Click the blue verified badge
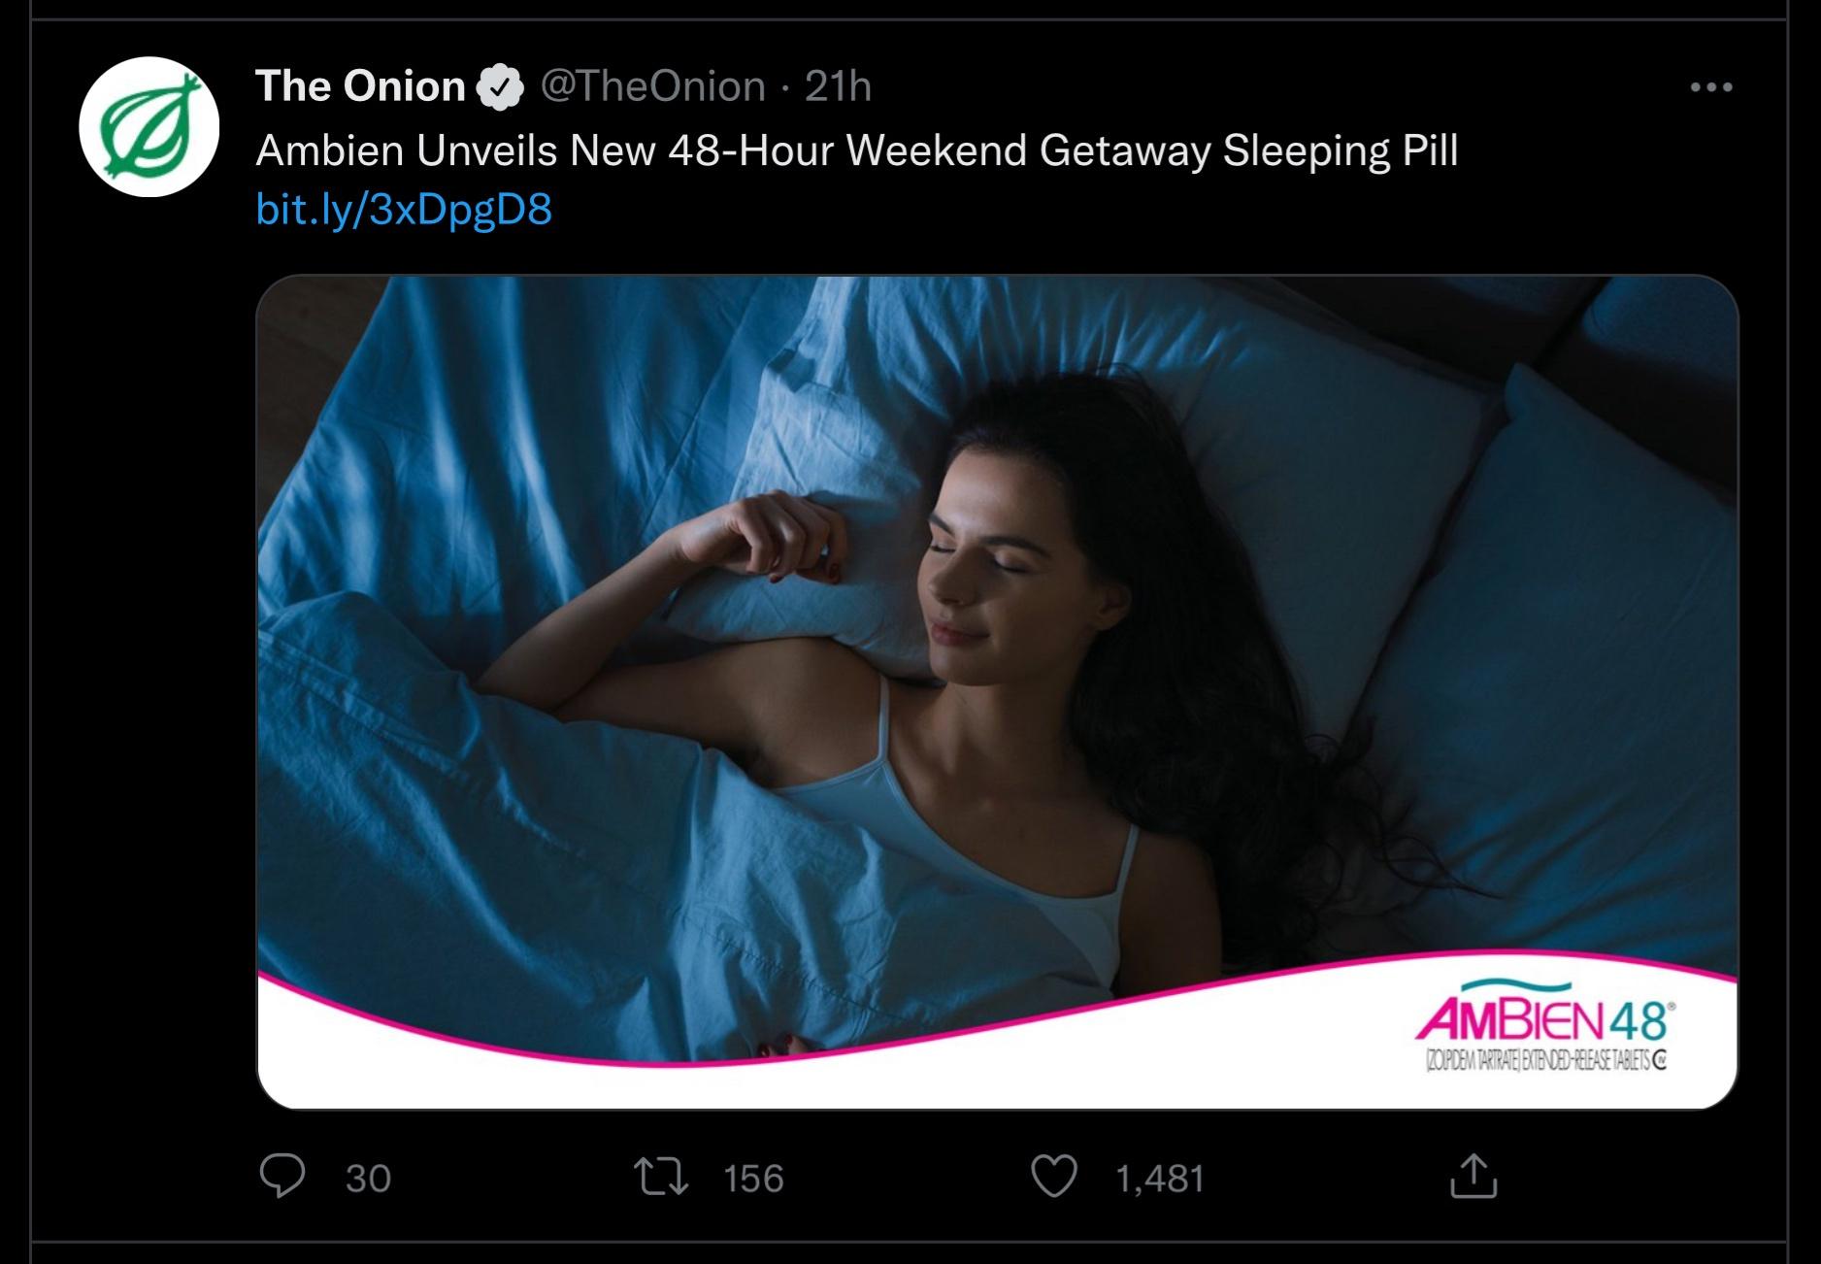Image resolution: width=1821 pixels, height=1264 pixels. click(x=500, y=87)
